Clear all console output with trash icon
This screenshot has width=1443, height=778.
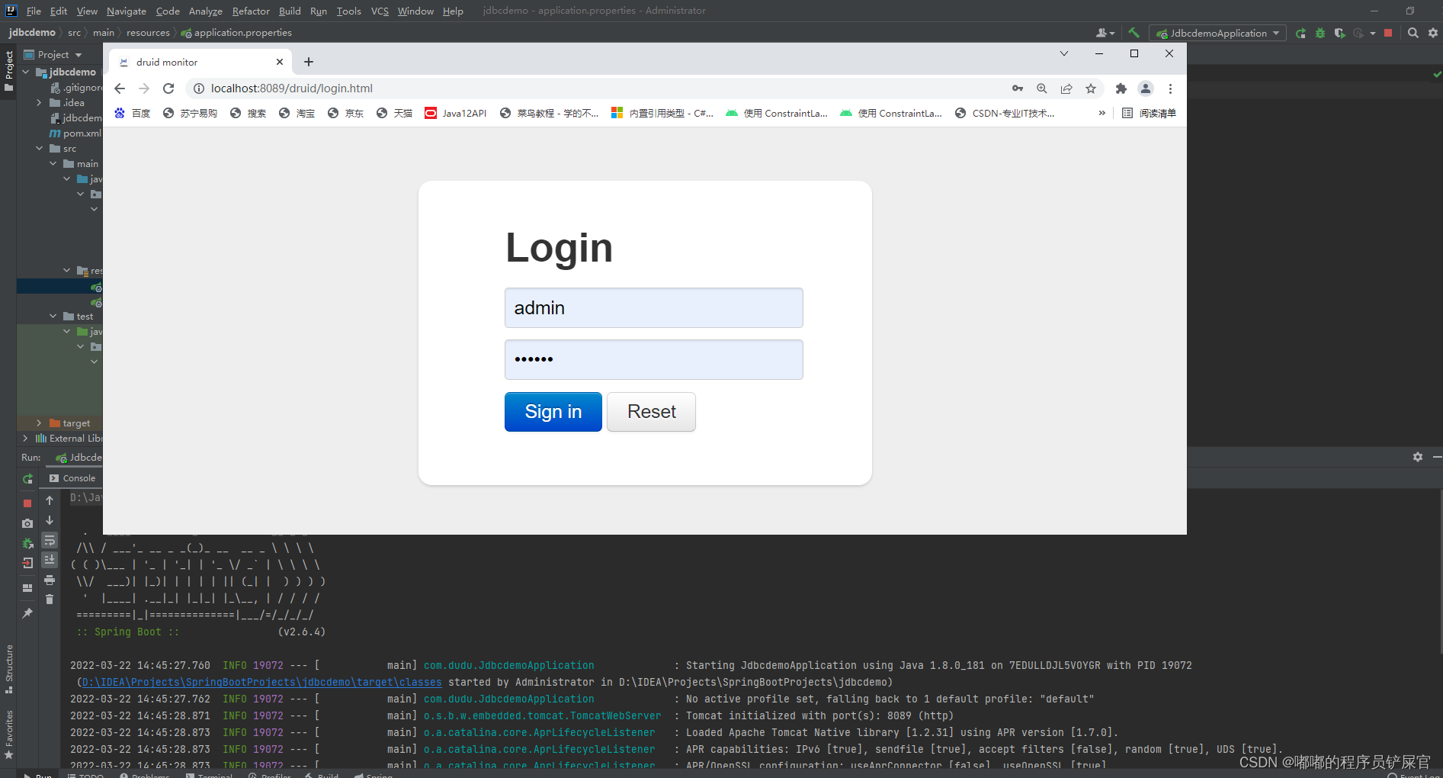click(x=50, y=600)
